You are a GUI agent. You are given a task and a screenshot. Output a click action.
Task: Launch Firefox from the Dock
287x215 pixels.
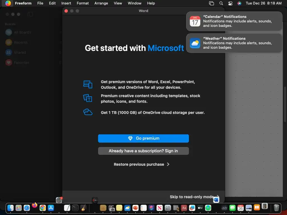[34, 205]
